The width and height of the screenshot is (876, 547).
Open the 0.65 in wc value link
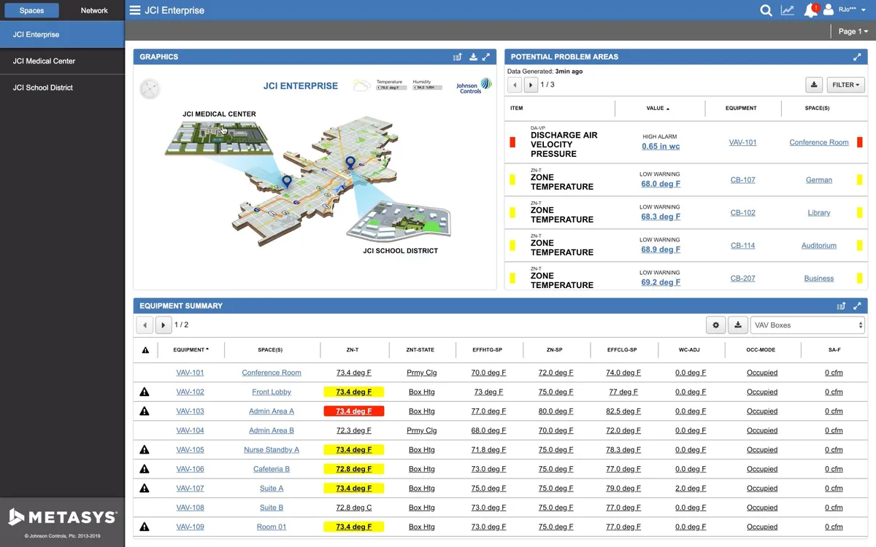click(x=661, y=146)
